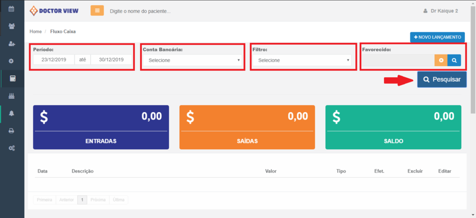Viewport: 476px width, 218px height.
Task: Open the double gears icon in the sidebar
Action: coord(12,148)
